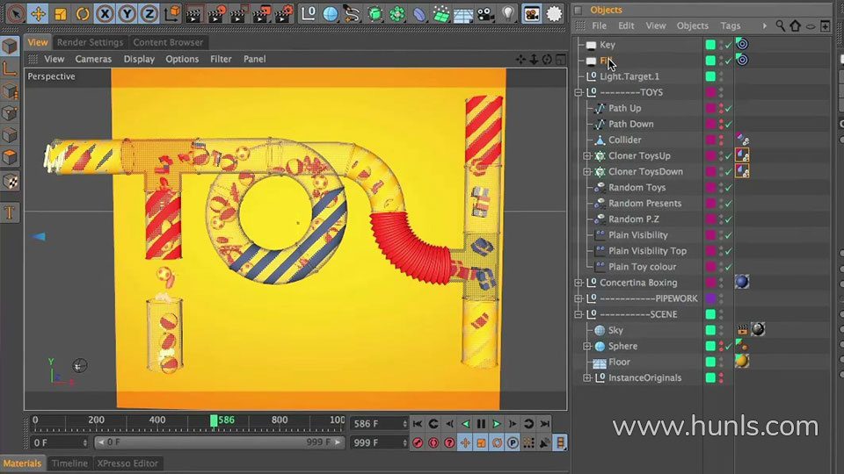Viewport: 844px width, 474px height.
Task: Expand the Sphere object
Action: click(x=587, y=346)
